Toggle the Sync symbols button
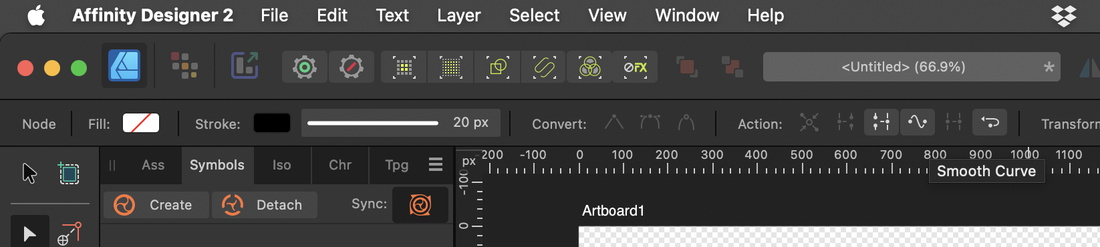1100x247 pixels. click(420, 205)
